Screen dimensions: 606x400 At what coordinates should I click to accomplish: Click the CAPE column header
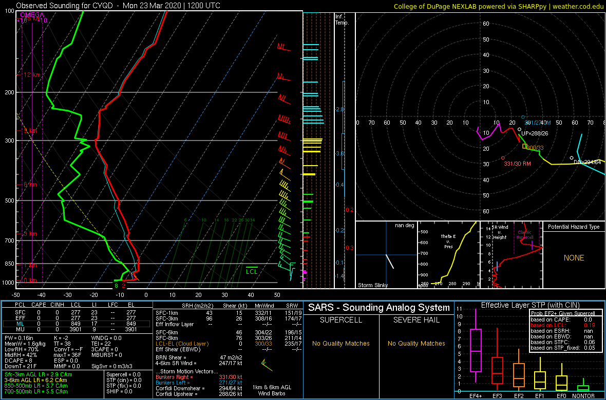39,306
